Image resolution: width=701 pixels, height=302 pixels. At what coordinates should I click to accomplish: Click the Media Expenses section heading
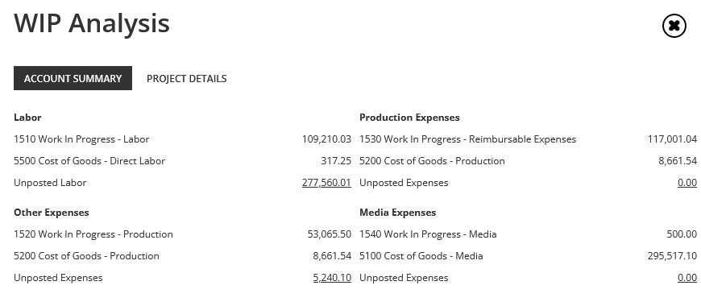(397, 213)
